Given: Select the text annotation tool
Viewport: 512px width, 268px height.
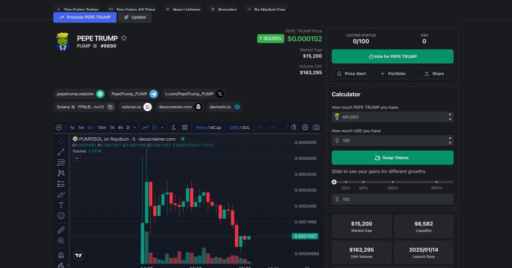Looking at the screenshot, I should (x=61, y=205).
